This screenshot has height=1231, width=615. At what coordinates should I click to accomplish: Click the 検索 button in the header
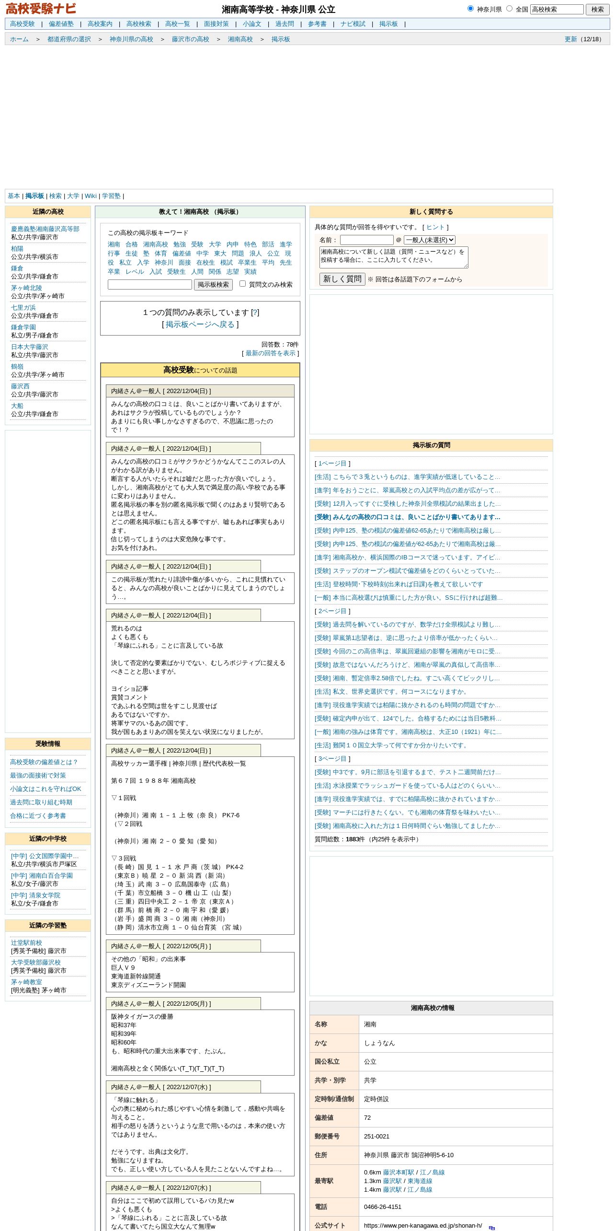[x=597, y=9]
